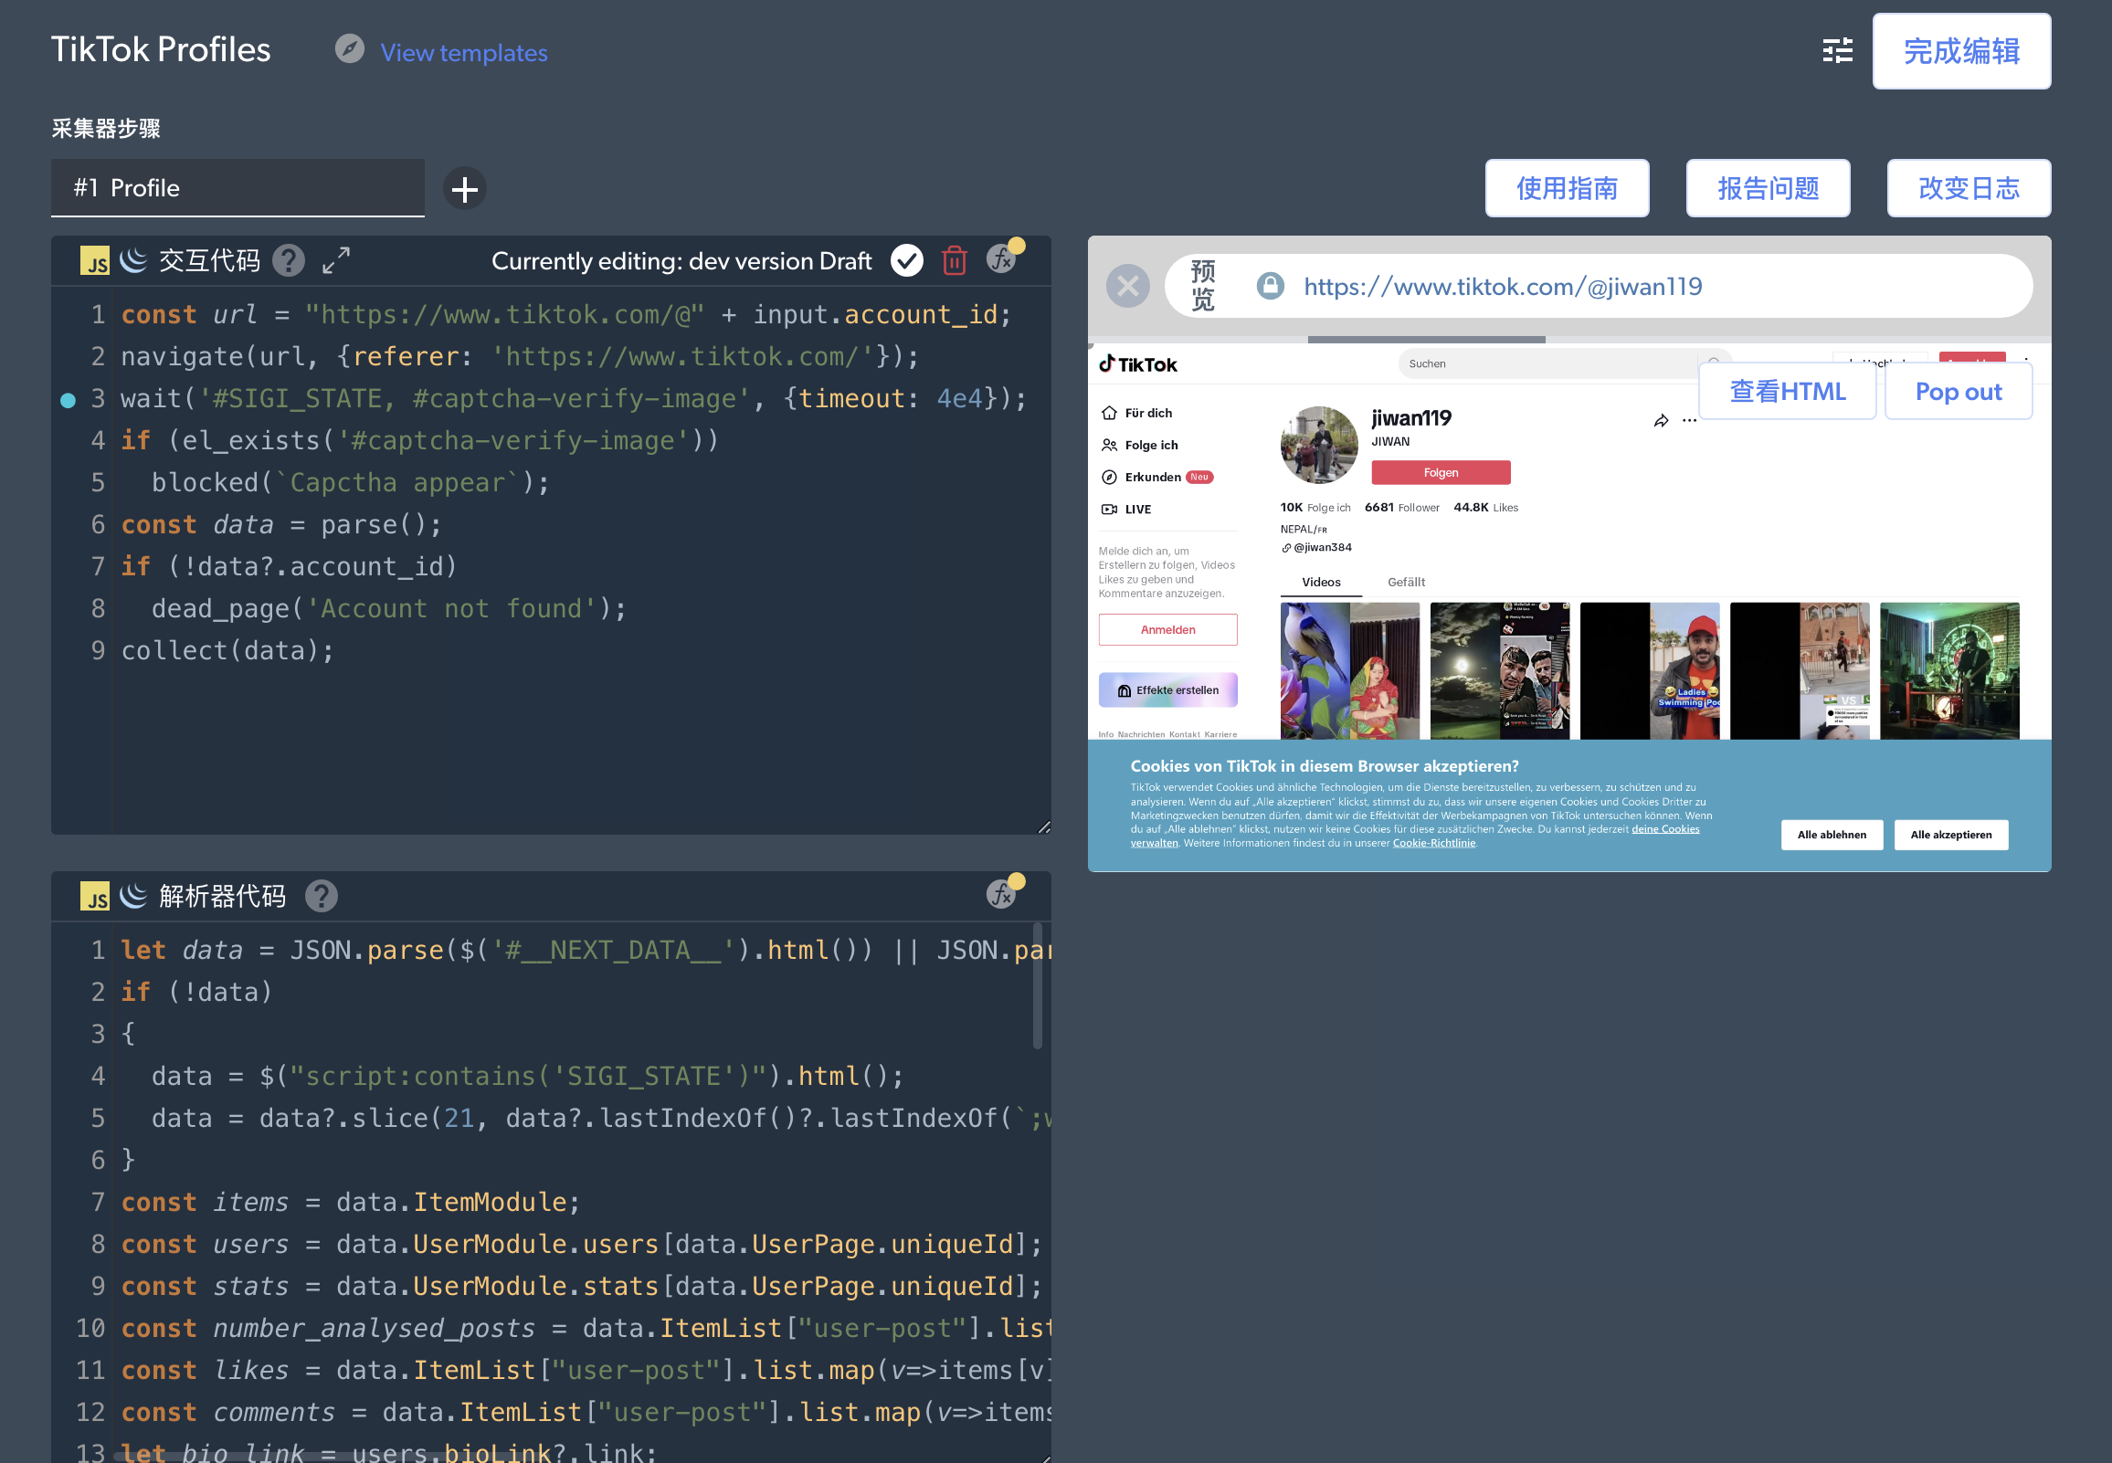Click Anmelden button in TikTok sidebar
Image resolution: width=2112 pixels, height=1463 pixels.
(1167, 630)
